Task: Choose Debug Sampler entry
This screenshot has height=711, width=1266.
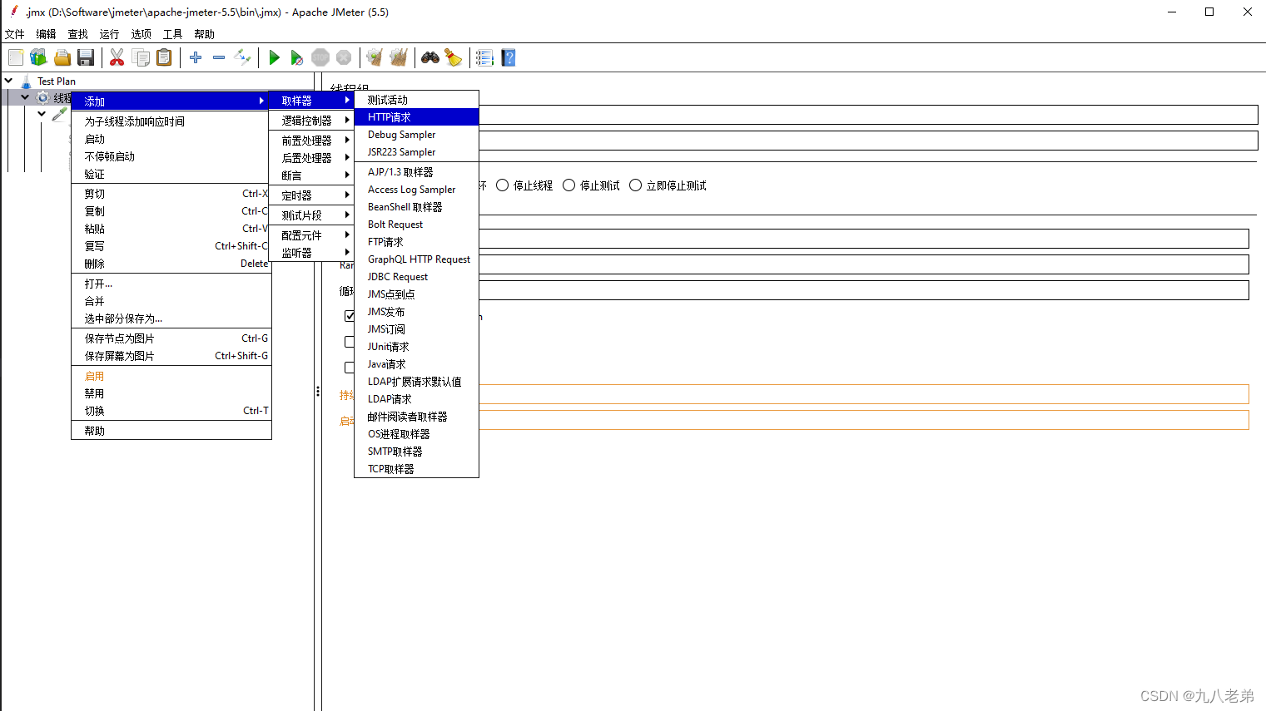Action: [416, 135]
